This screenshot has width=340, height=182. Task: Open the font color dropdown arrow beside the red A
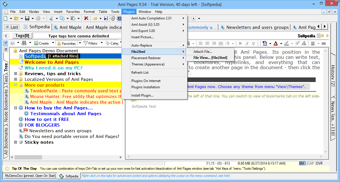pos(281,44)
